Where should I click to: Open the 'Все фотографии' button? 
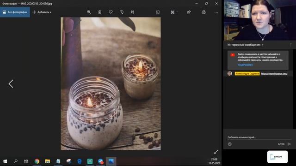tap(15, 12)
